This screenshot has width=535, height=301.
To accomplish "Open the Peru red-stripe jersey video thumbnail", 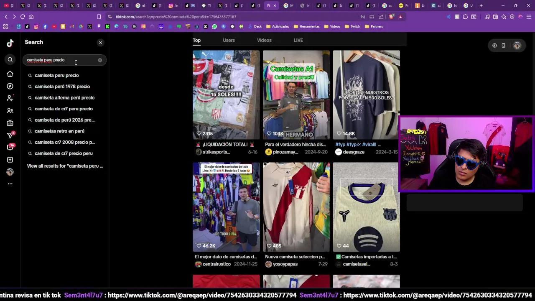I will (x=296, y=207).
